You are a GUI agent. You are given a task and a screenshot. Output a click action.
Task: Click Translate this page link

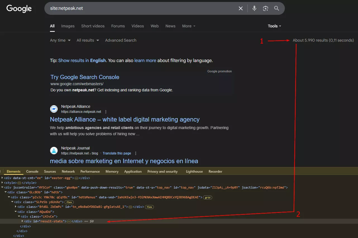[x=117, y=153]
